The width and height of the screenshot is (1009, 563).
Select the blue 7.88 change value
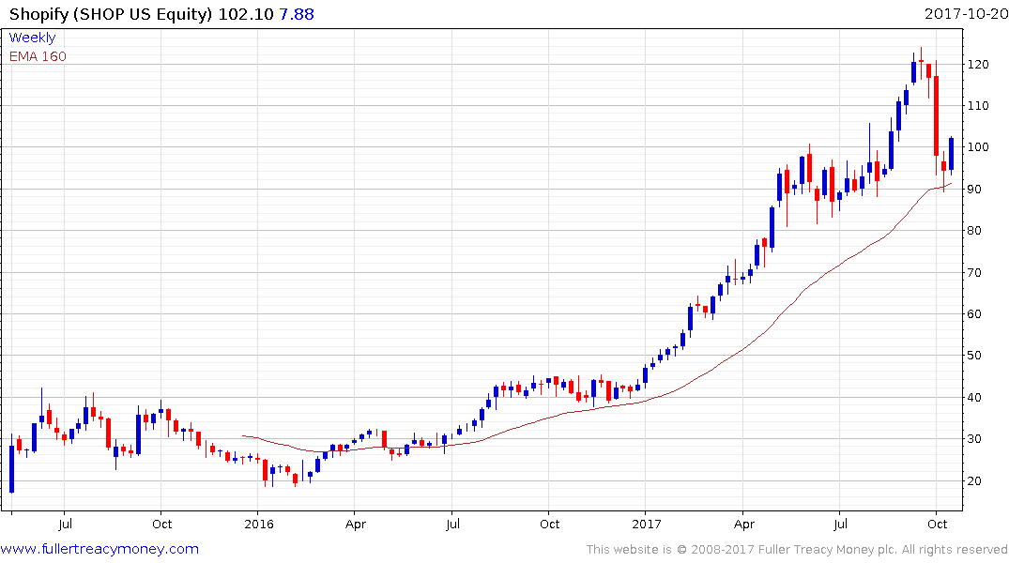297,14
